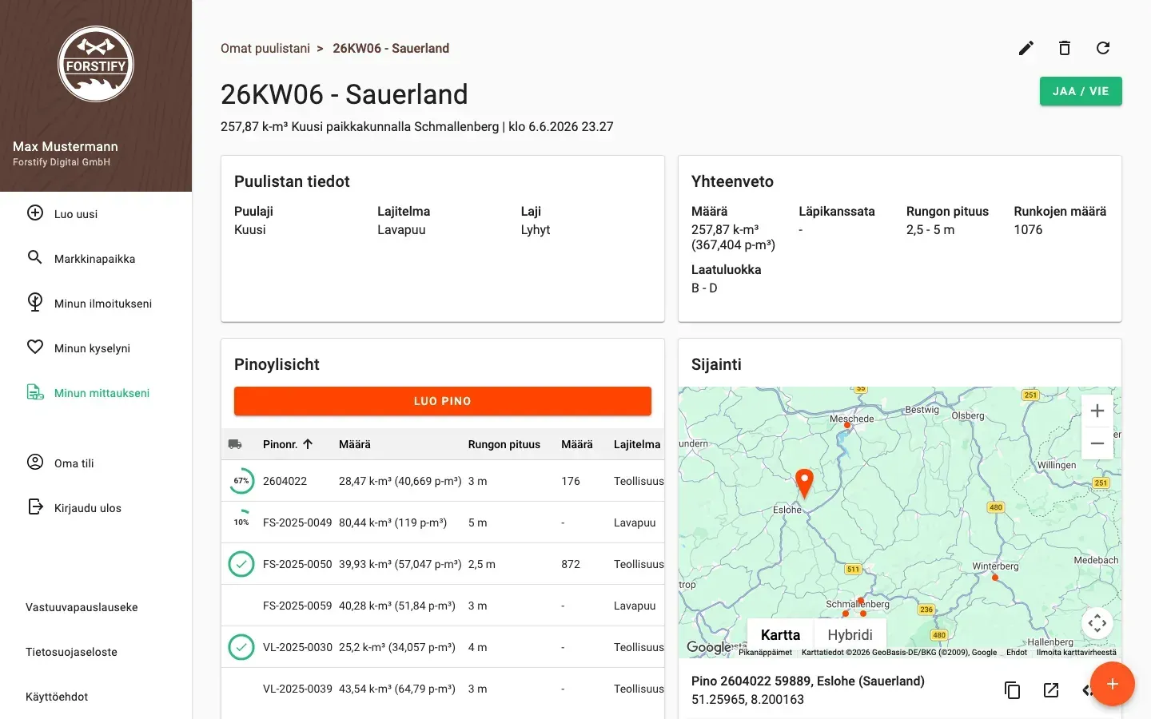Select the pile row 2604022
The height and width of the screenshot is (719, 1151).
[x=443, y=481]
